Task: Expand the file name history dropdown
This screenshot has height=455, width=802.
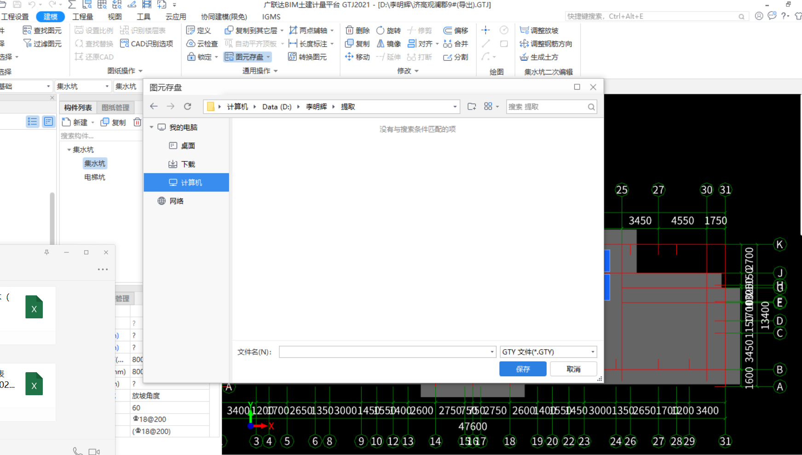Action: (x=492, y=352)
